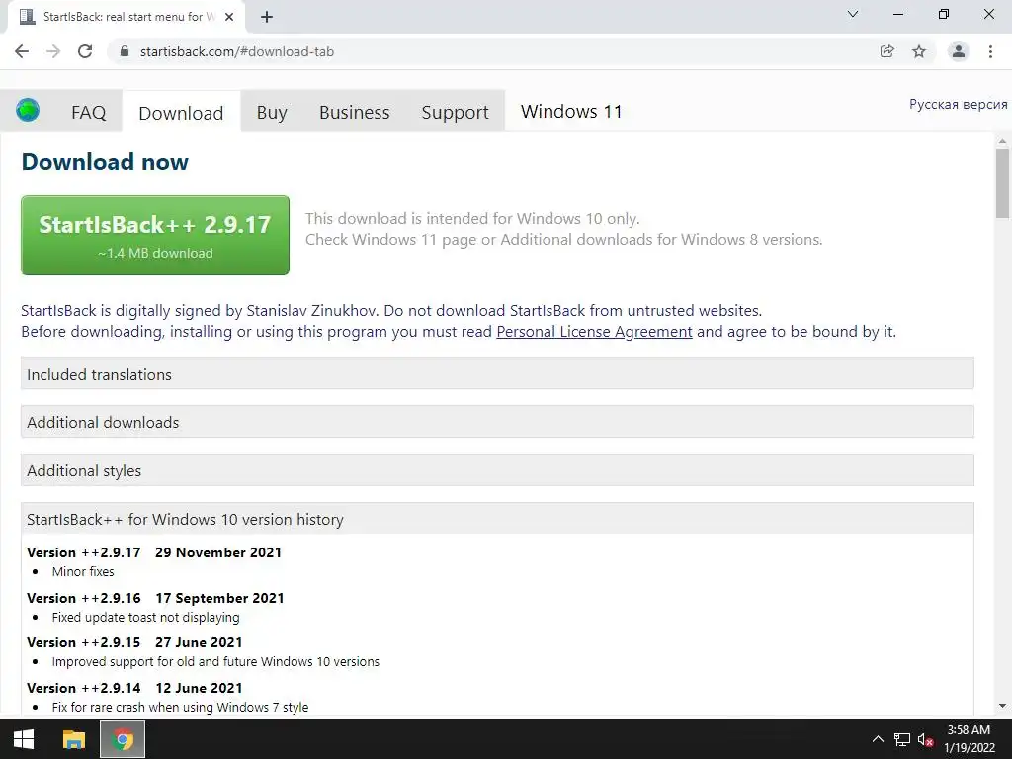Open tab search chevron in title bar
The width and height of the screenshot is (1012, 759).
pyautogui.click(x=853, y=14)
